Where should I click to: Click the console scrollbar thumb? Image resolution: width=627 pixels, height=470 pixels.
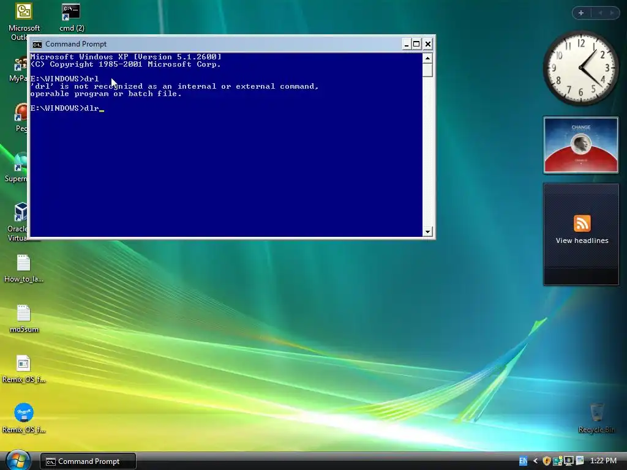pyautogui.click(x=427, y=70)
